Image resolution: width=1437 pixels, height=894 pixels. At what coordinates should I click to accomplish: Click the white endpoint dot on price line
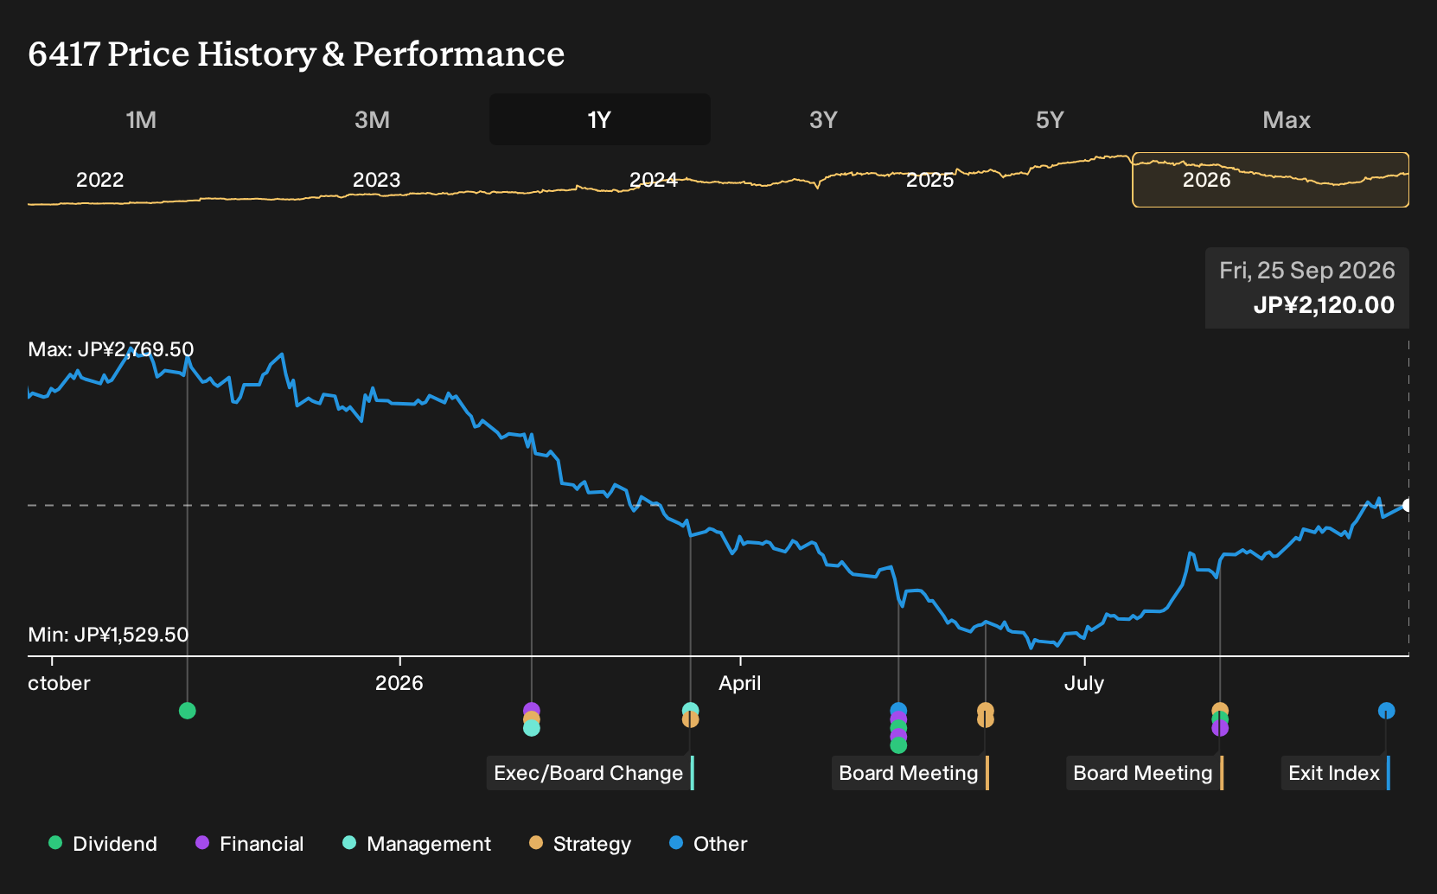click(1408, 505)
